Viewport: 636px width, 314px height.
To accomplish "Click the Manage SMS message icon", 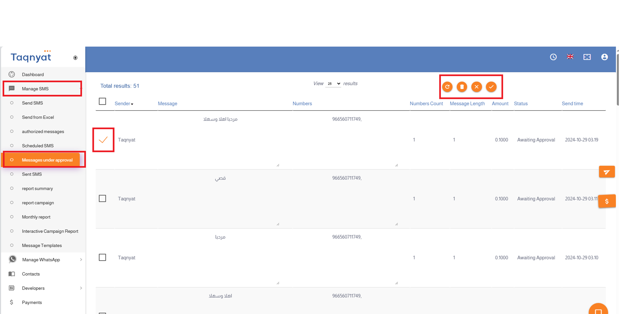I will [x=12, y=89].
